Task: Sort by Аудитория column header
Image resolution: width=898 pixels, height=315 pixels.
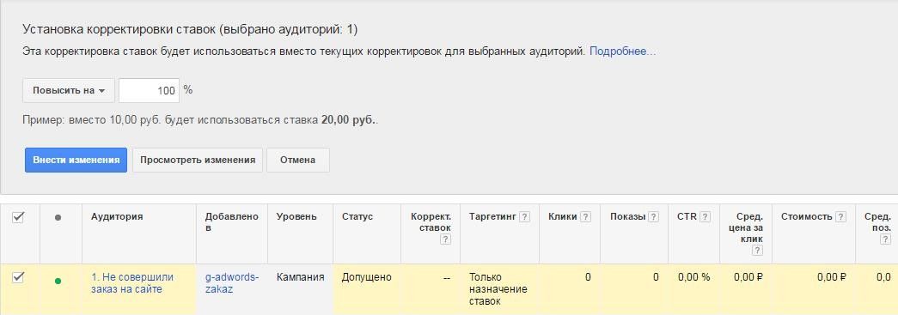Action: click(x=117, y=216)
